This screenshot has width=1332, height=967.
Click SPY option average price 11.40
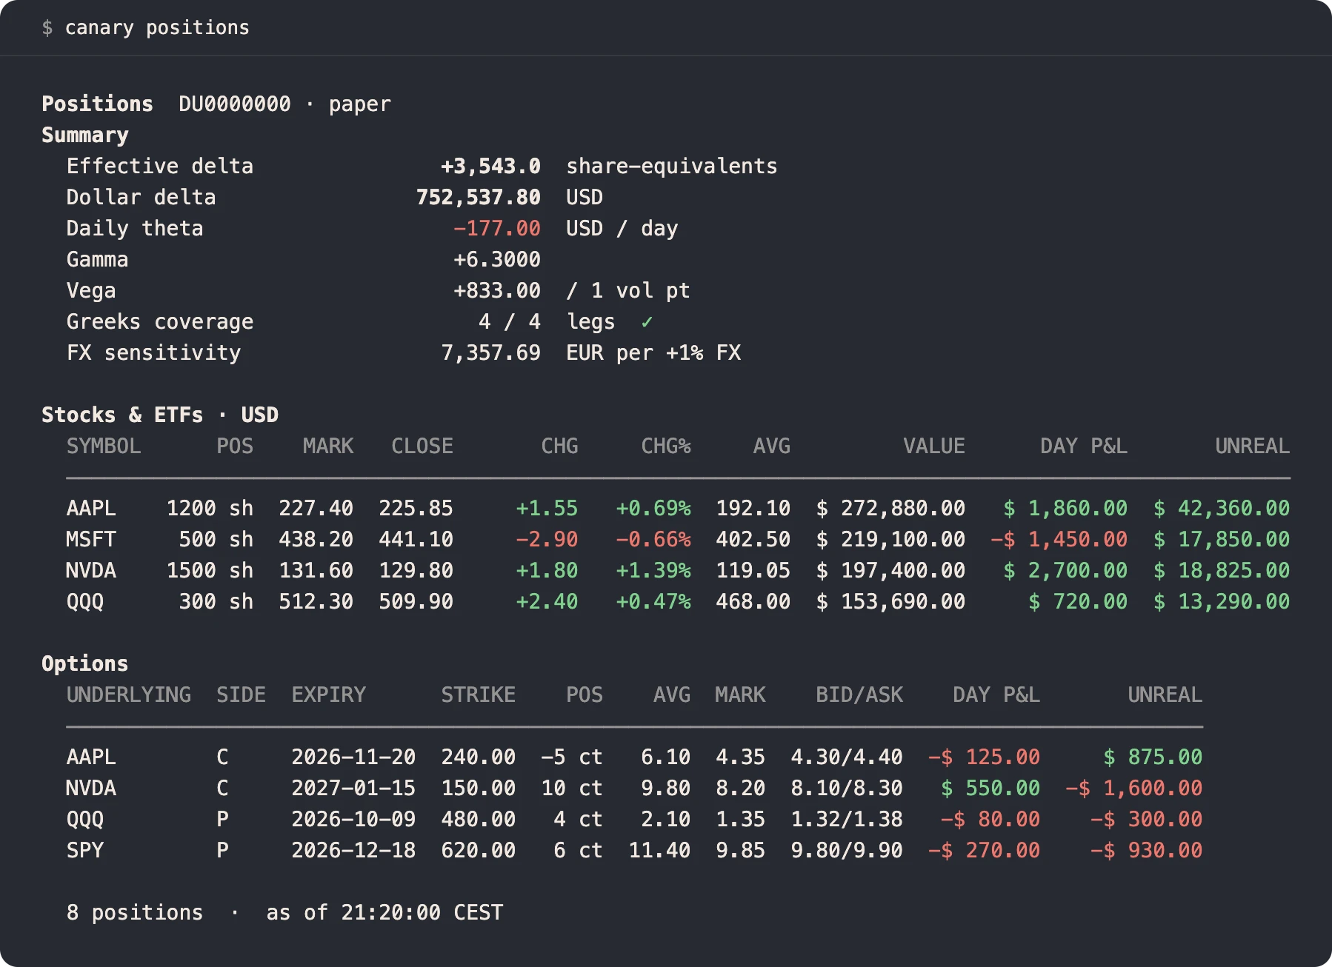659,850
